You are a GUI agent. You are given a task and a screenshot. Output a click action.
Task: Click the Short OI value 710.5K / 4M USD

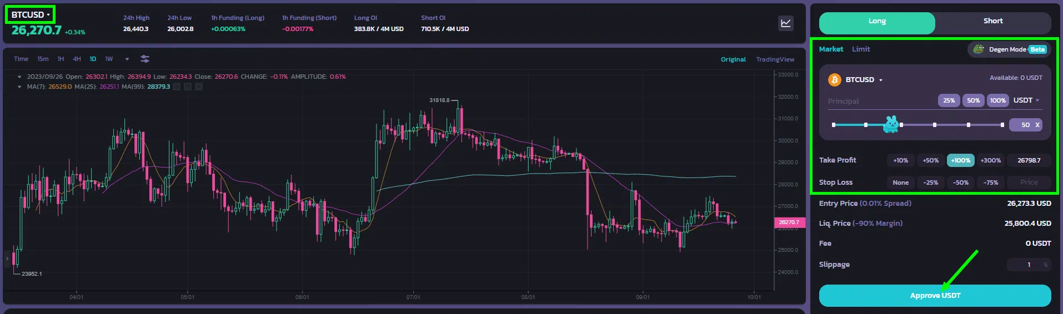445,29
